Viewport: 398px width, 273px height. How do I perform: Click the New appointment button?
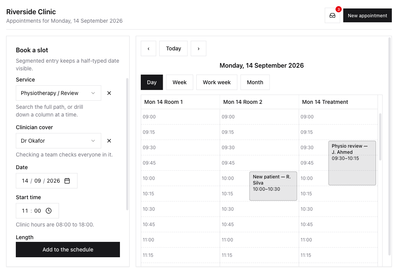tap(367, 15)
